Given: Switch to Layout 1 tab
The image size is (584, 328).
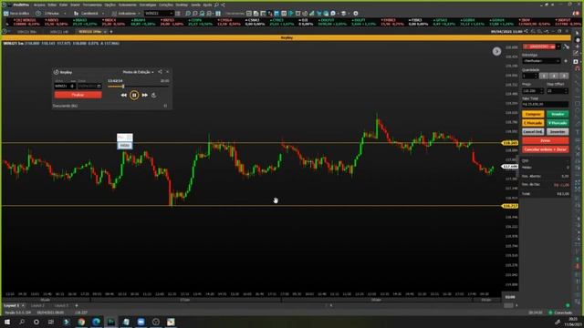Looking at the screenshot, I should point(11,306).
